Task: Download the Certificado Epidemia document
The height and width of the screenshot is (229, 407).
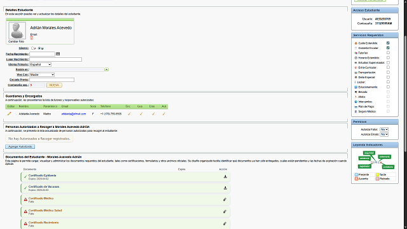Action: click(x=225, y=177)
